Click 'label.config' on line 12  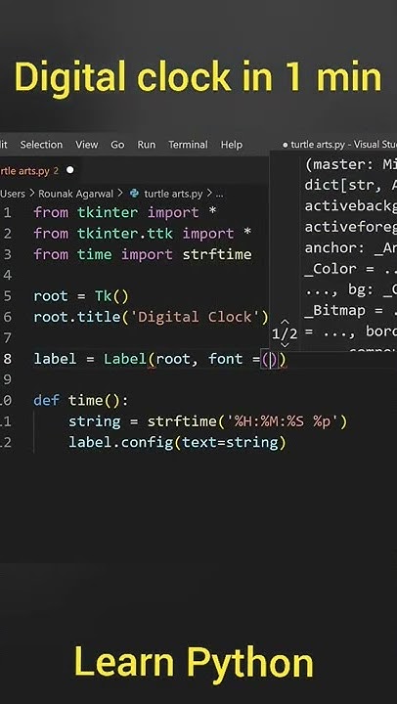[121, 443]
